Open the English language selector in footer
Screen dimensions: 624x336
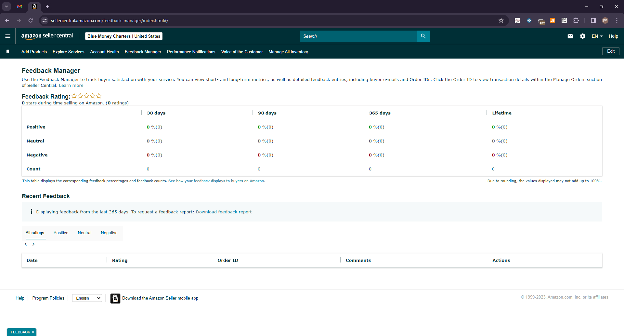87,298
